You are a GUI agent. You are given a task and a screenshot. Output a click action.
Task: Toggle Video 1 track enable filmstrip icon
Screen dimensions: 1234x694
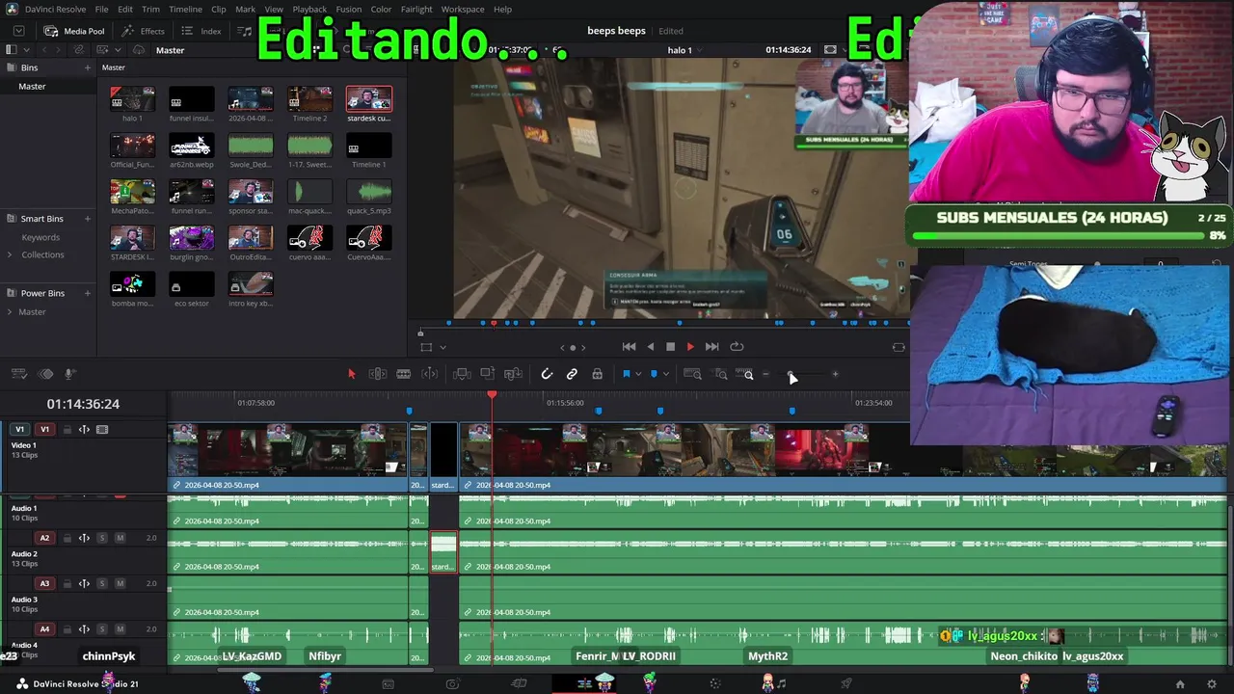(x=102, y=430)
